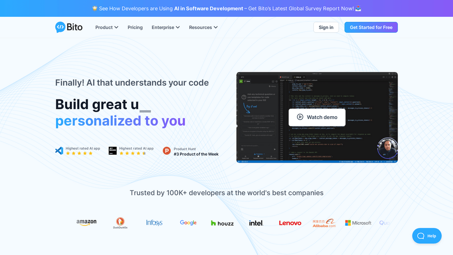Open the Resources dropdown menu
Screen dimensions: 453x255
(203, 27)
